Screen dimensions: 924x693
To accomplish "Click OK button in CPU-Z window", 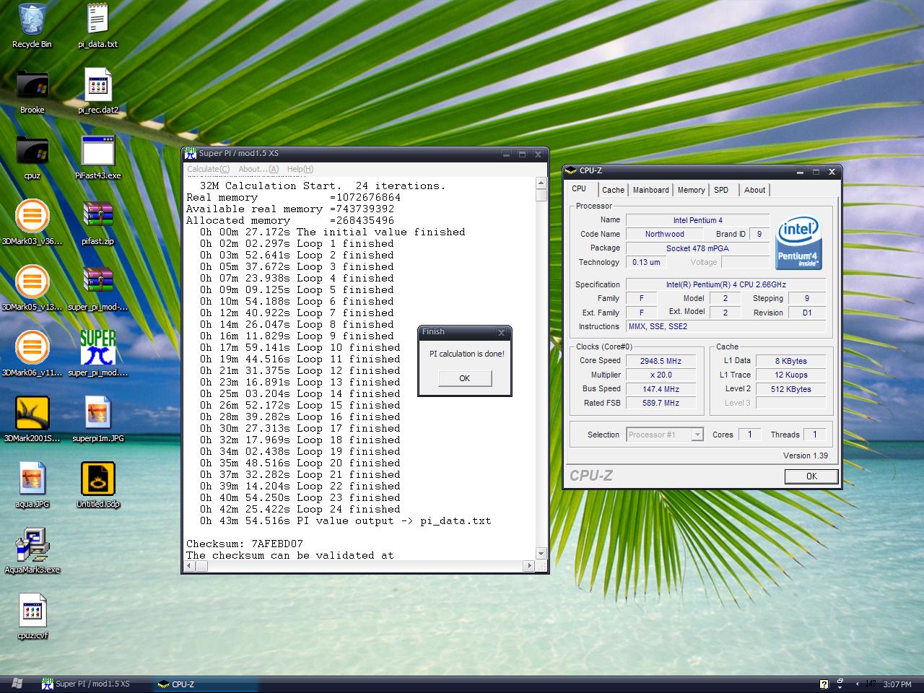I will point(811,476).
